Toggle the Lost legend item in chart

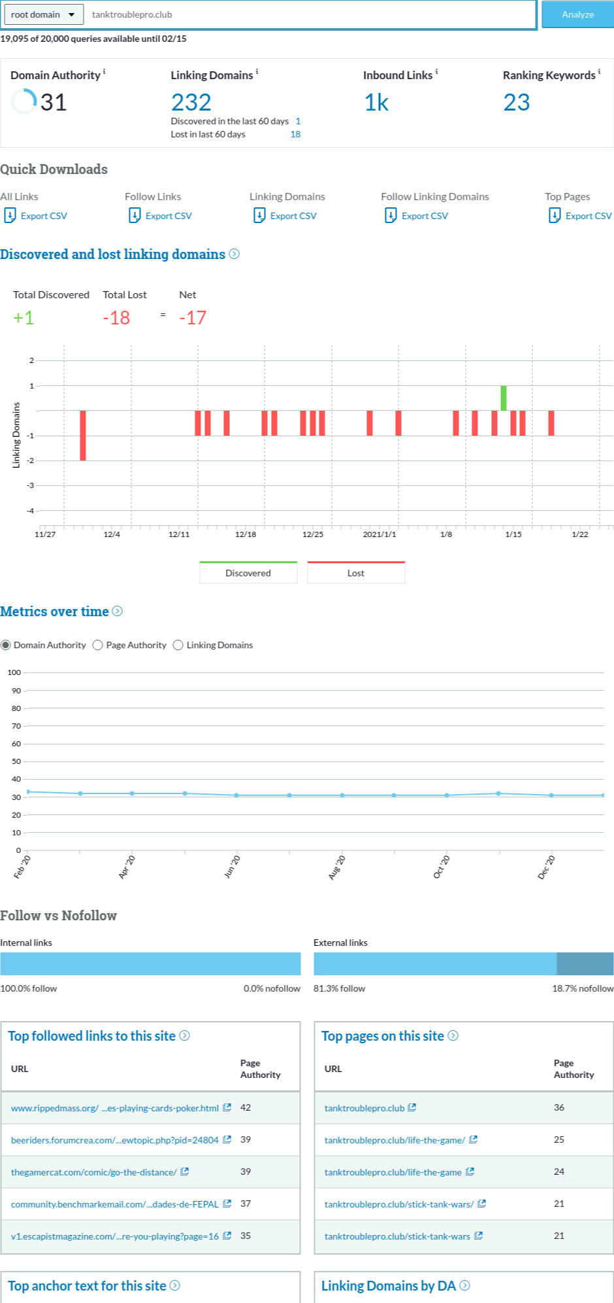coord(356,572)
